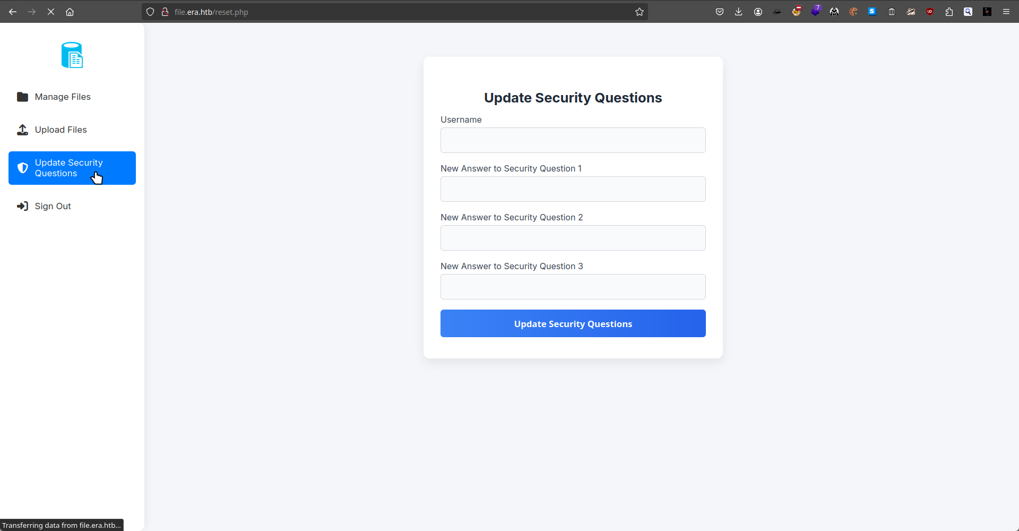Image resolution: width=1019 pixels, height=531 pixels.
Task: Open the Downloads panel
Action: 739,12
